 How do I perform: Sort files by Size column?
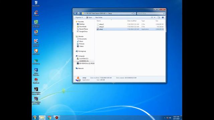tap(157, 21)
